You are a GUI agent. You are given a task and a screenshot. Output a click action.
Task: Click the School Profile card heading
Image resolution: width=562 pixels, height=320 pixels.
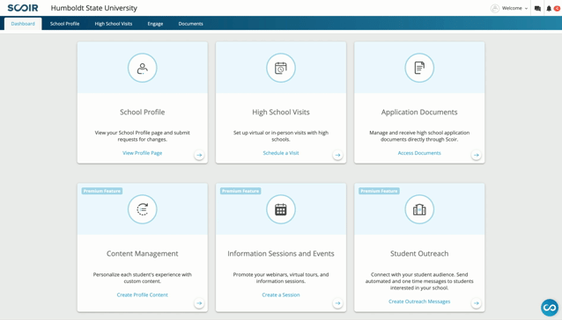(143, 113)
